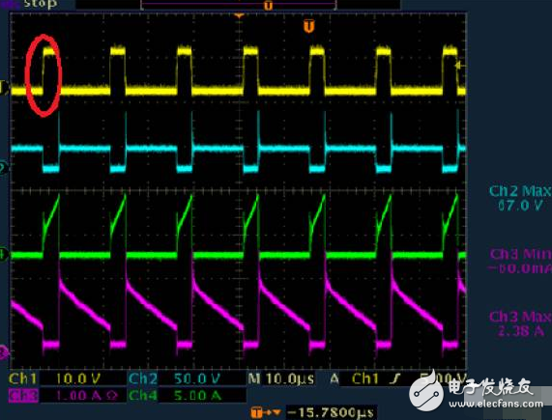Click the Ch3 Max 2.38 A measurement
This screenshot has height=420, width=552.
pos(520,323)
